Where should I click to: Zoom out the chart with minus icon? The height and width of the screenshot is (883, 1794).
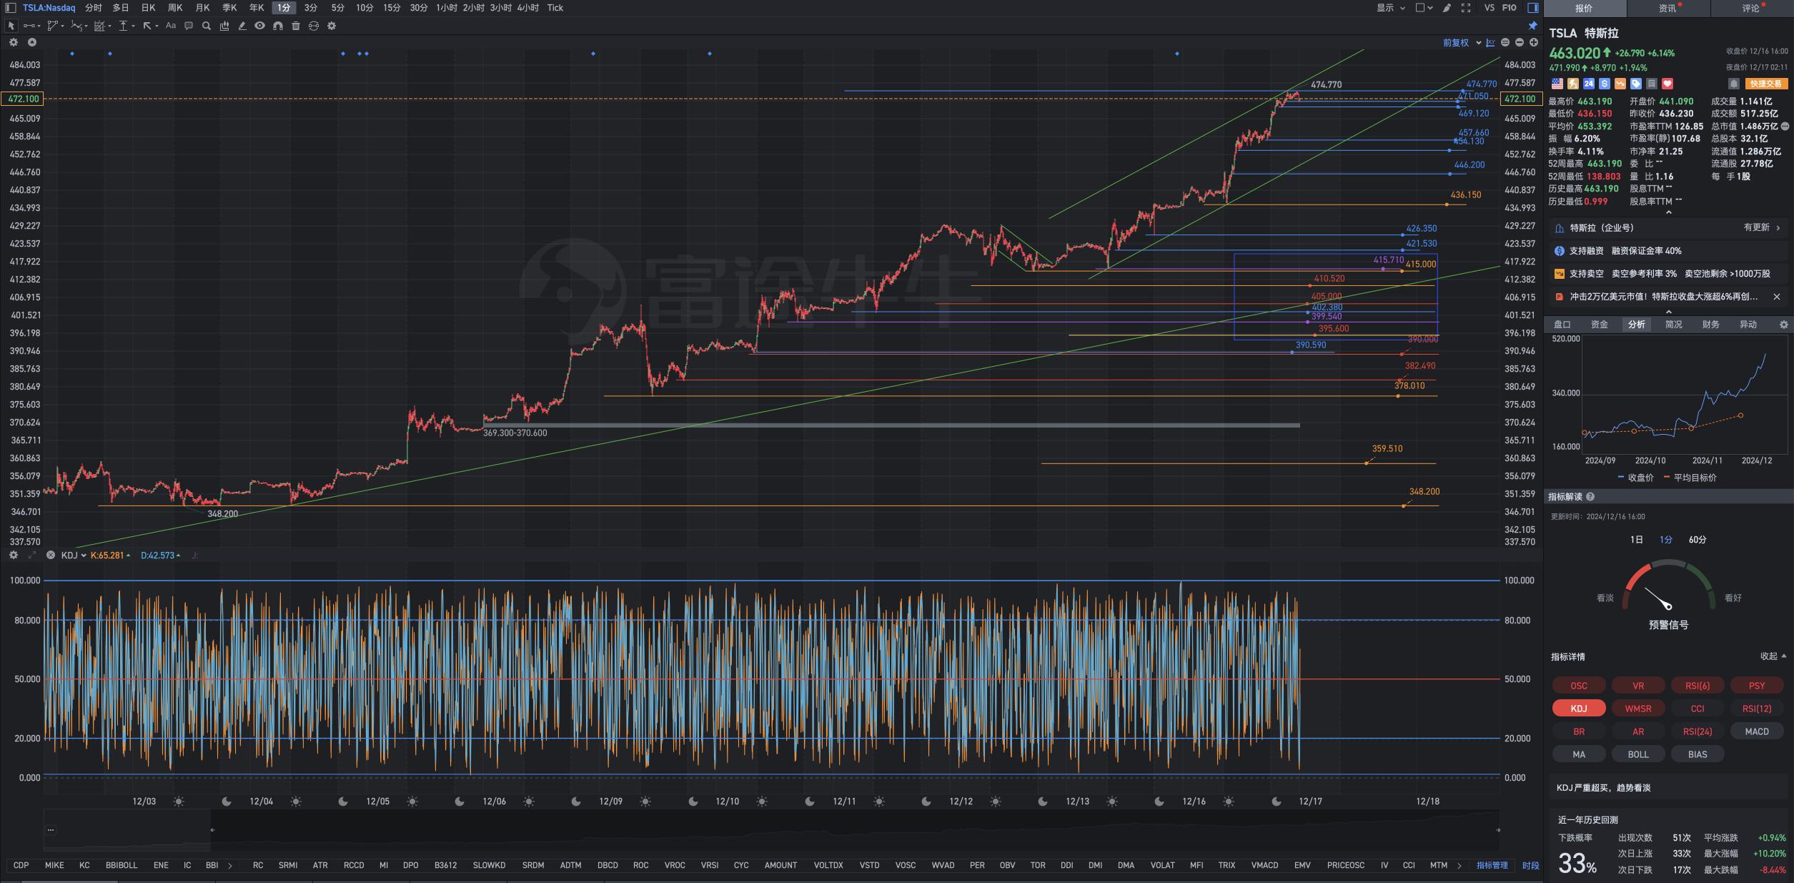tap(1520, 43)
